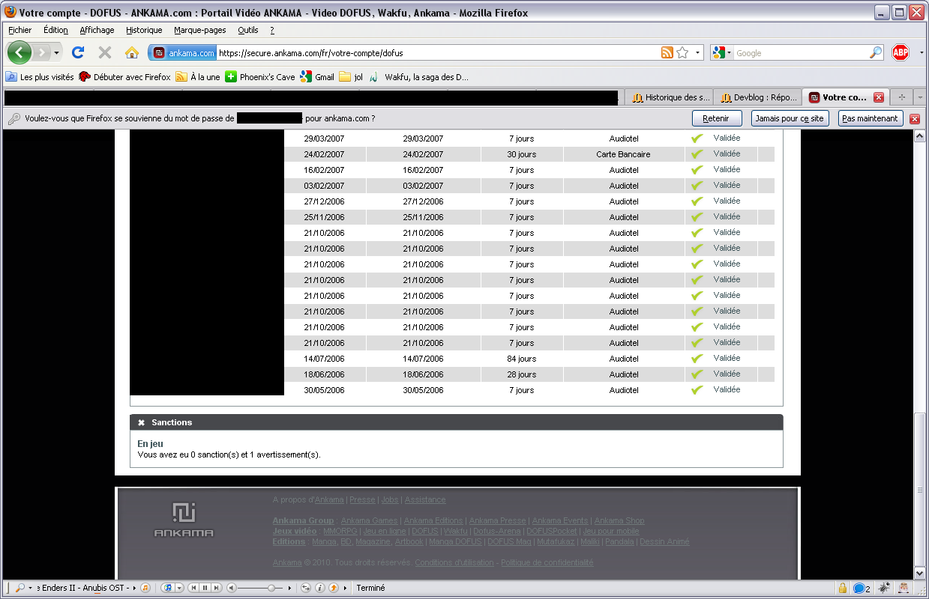This screenshot has height=599, width=929.
Task: Open the Historique menu
Action: click(144, 30)
